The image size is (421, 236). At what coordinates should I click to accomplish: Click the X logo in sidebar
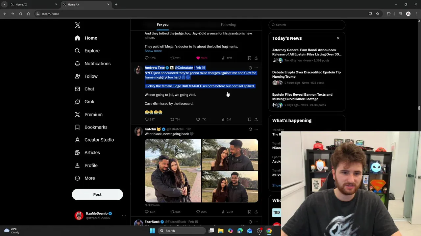click(x=77, y=25)
